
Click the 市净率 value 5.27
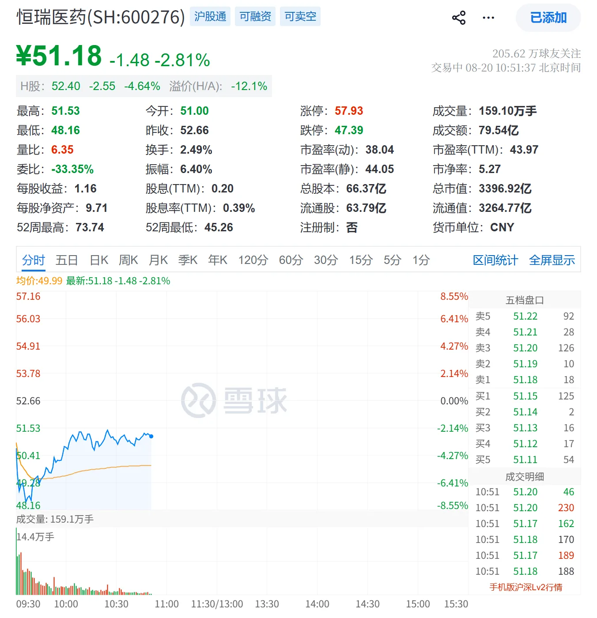point(490,169)
